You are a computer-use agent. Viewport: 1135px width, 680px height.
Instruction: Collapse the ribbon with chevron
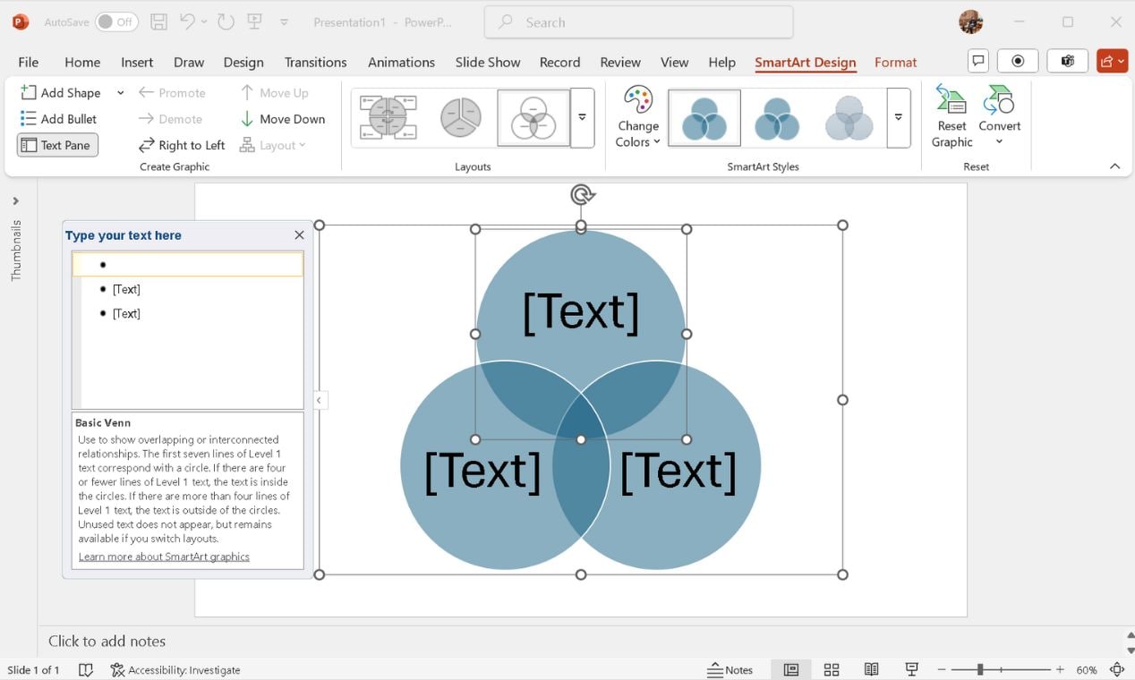[1114, 166]
